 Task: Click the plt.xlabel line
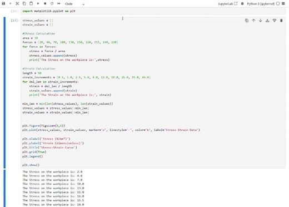coord(46,139)
